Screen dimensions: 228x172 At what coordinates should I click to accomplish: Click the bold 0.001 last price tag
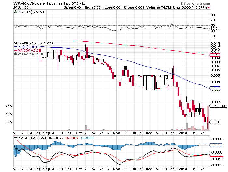[x=215, y=122]
